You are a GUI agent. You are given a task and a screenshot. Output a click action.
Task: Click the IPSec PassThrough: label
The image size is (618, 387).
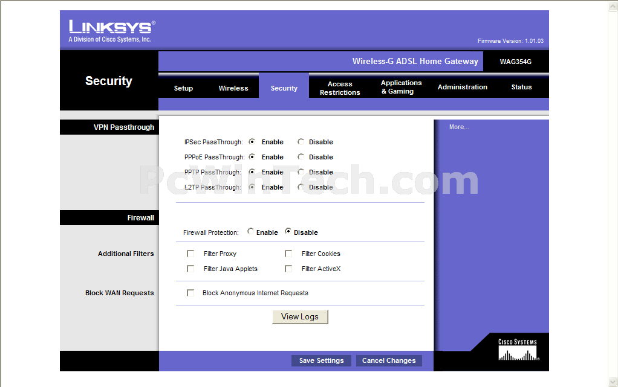213,142
